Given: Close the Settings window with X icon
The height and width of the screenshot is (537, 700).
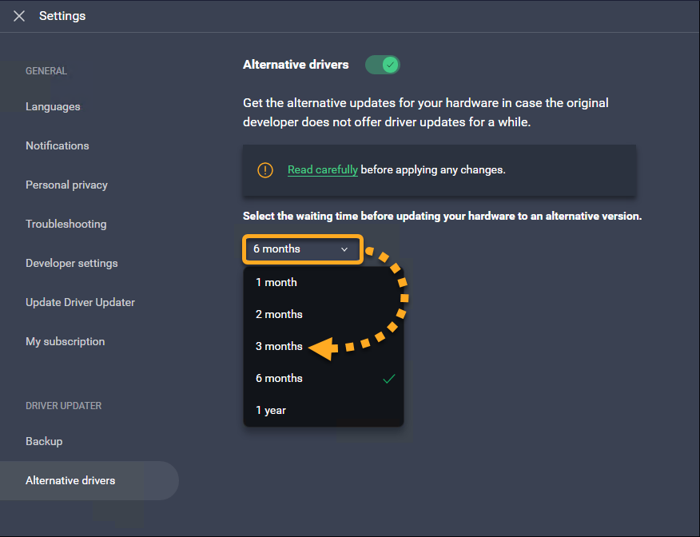Looking at the screenshot, I should [19, 16].
